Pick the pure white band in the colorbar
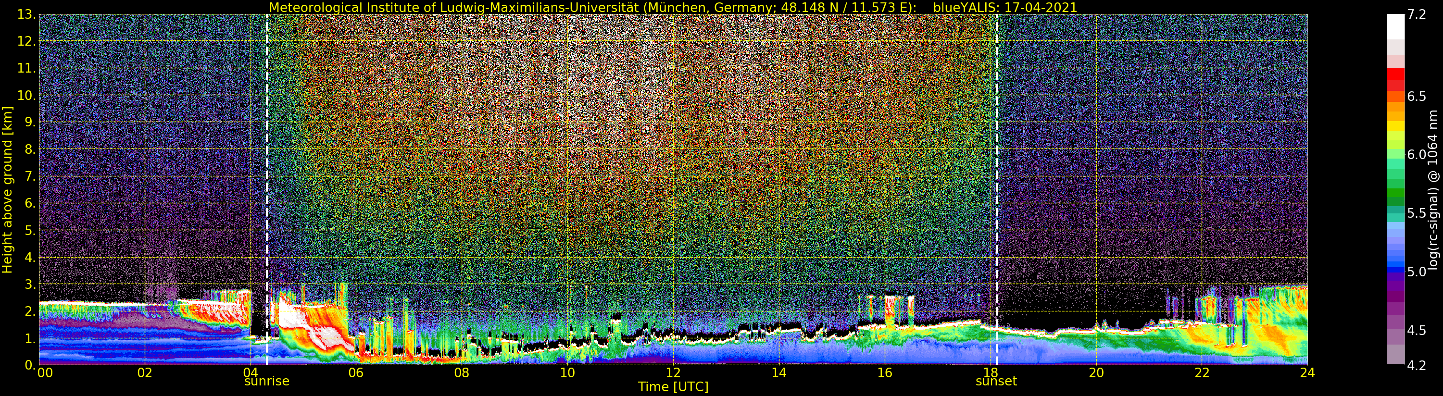The width and height of the screenshot is (1443, 396). coord(1395,26)
